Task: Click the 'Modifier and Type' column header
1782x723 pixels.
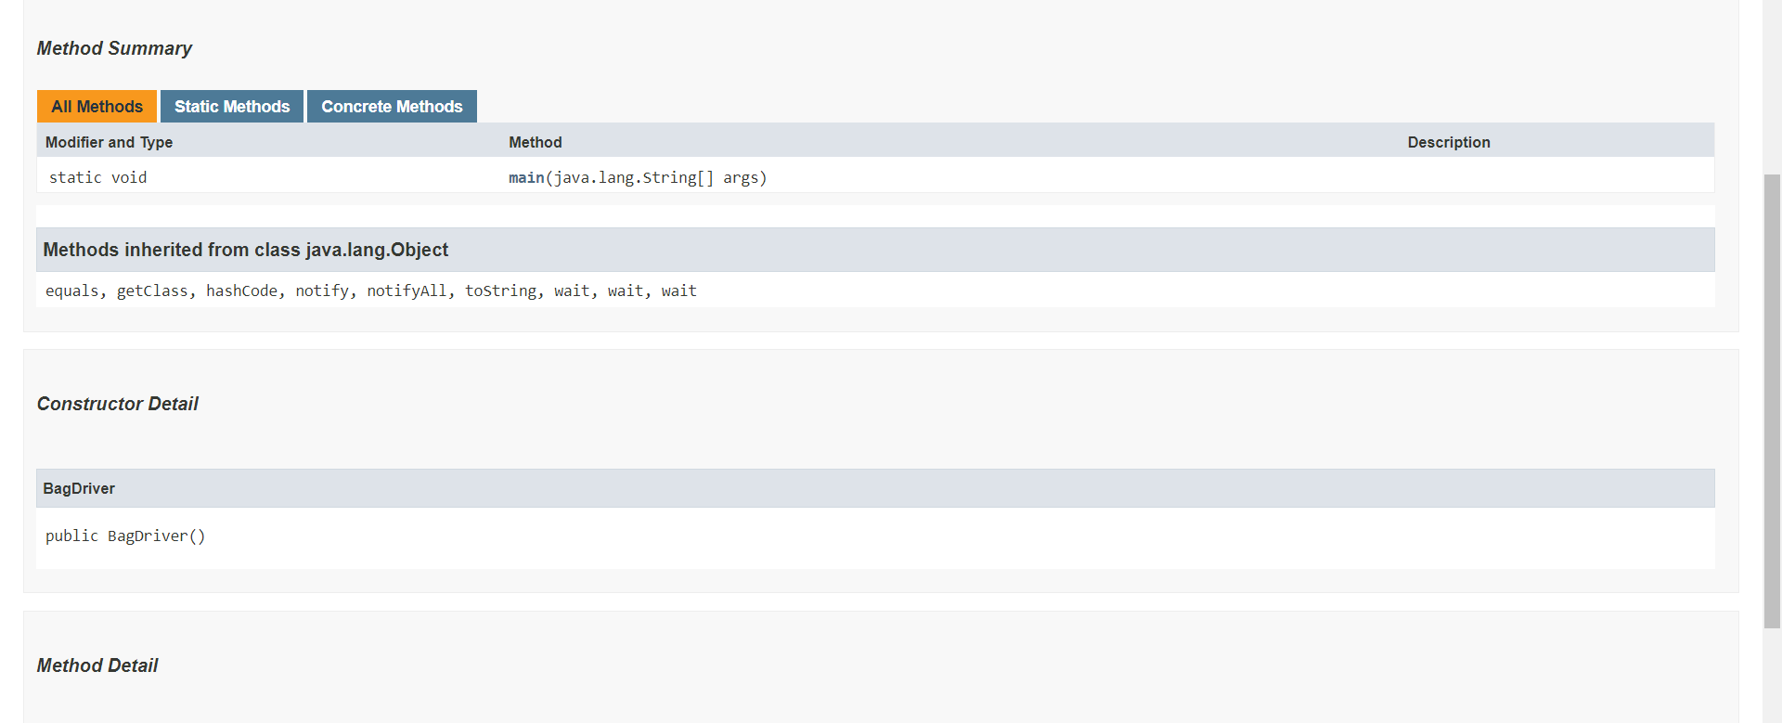Action: [x=109, y=142]
